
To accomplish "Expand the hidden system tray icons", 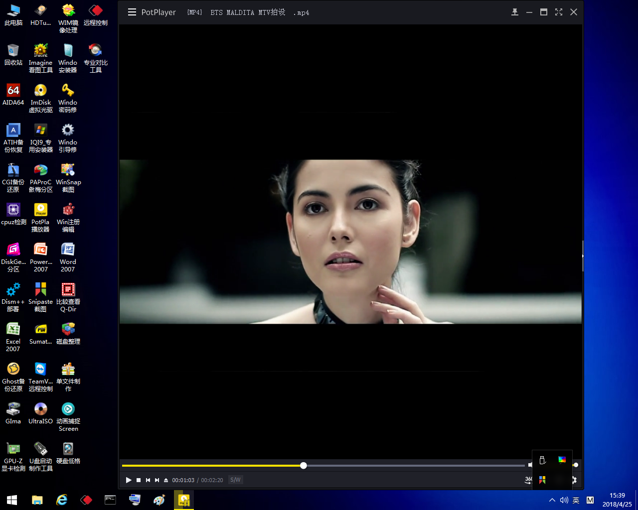I will coord(552,500).
